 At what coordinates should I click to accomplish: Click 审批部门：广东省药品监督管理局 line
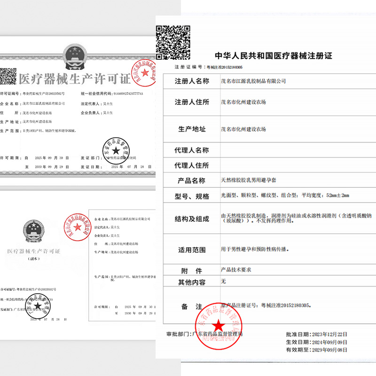pos(204,334)
